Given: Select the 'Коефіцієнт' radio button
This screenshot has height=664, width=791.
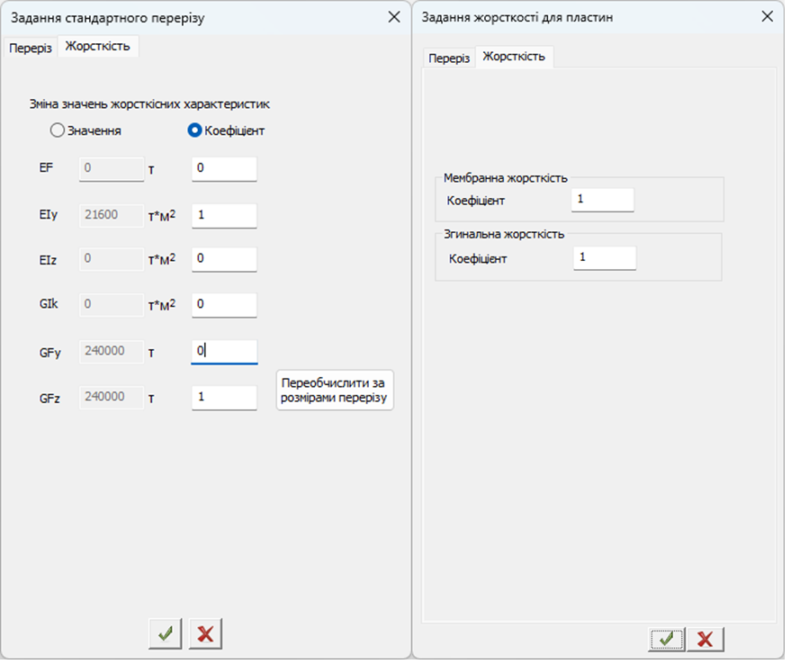Looking at the screenshot, I should [193, 130].
